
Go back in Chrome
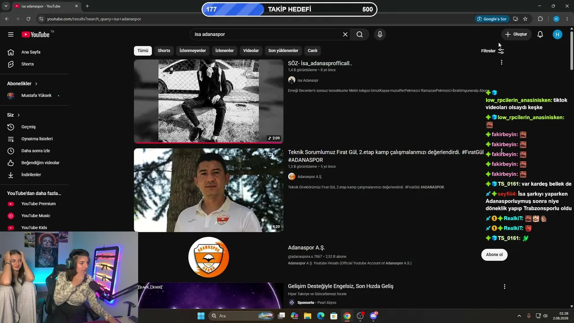point(7,19)
